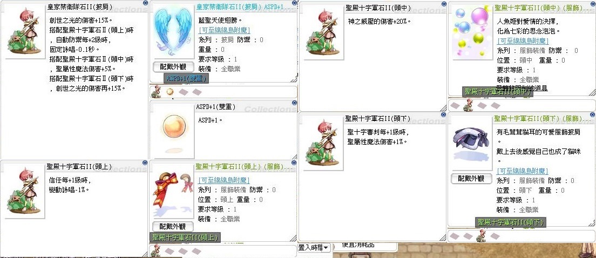This screenshot has height=258, width=596.
Task: Click crusader card slot icon under bubbles item
Action: tap(468, 105)
